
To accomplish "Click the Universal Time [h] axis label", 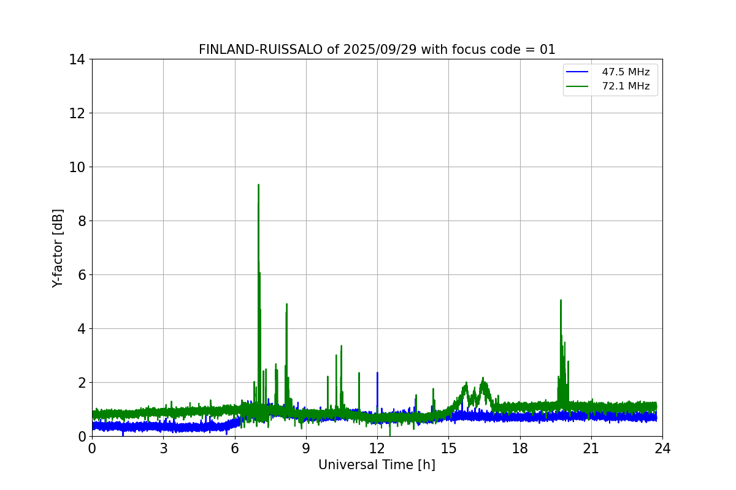I will pos(377,465).
